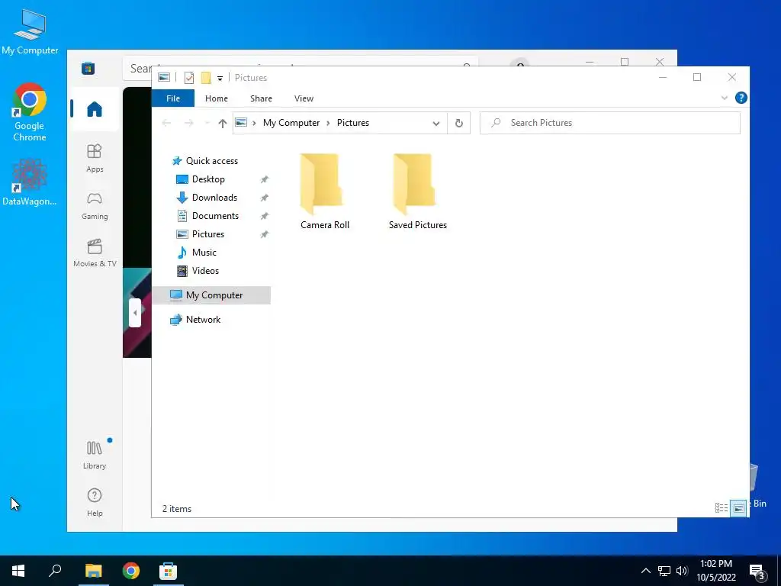The width and height of the screenshot is (781, 586).
Task: Open Help in Microsoft Store
Action: [95, 502]
